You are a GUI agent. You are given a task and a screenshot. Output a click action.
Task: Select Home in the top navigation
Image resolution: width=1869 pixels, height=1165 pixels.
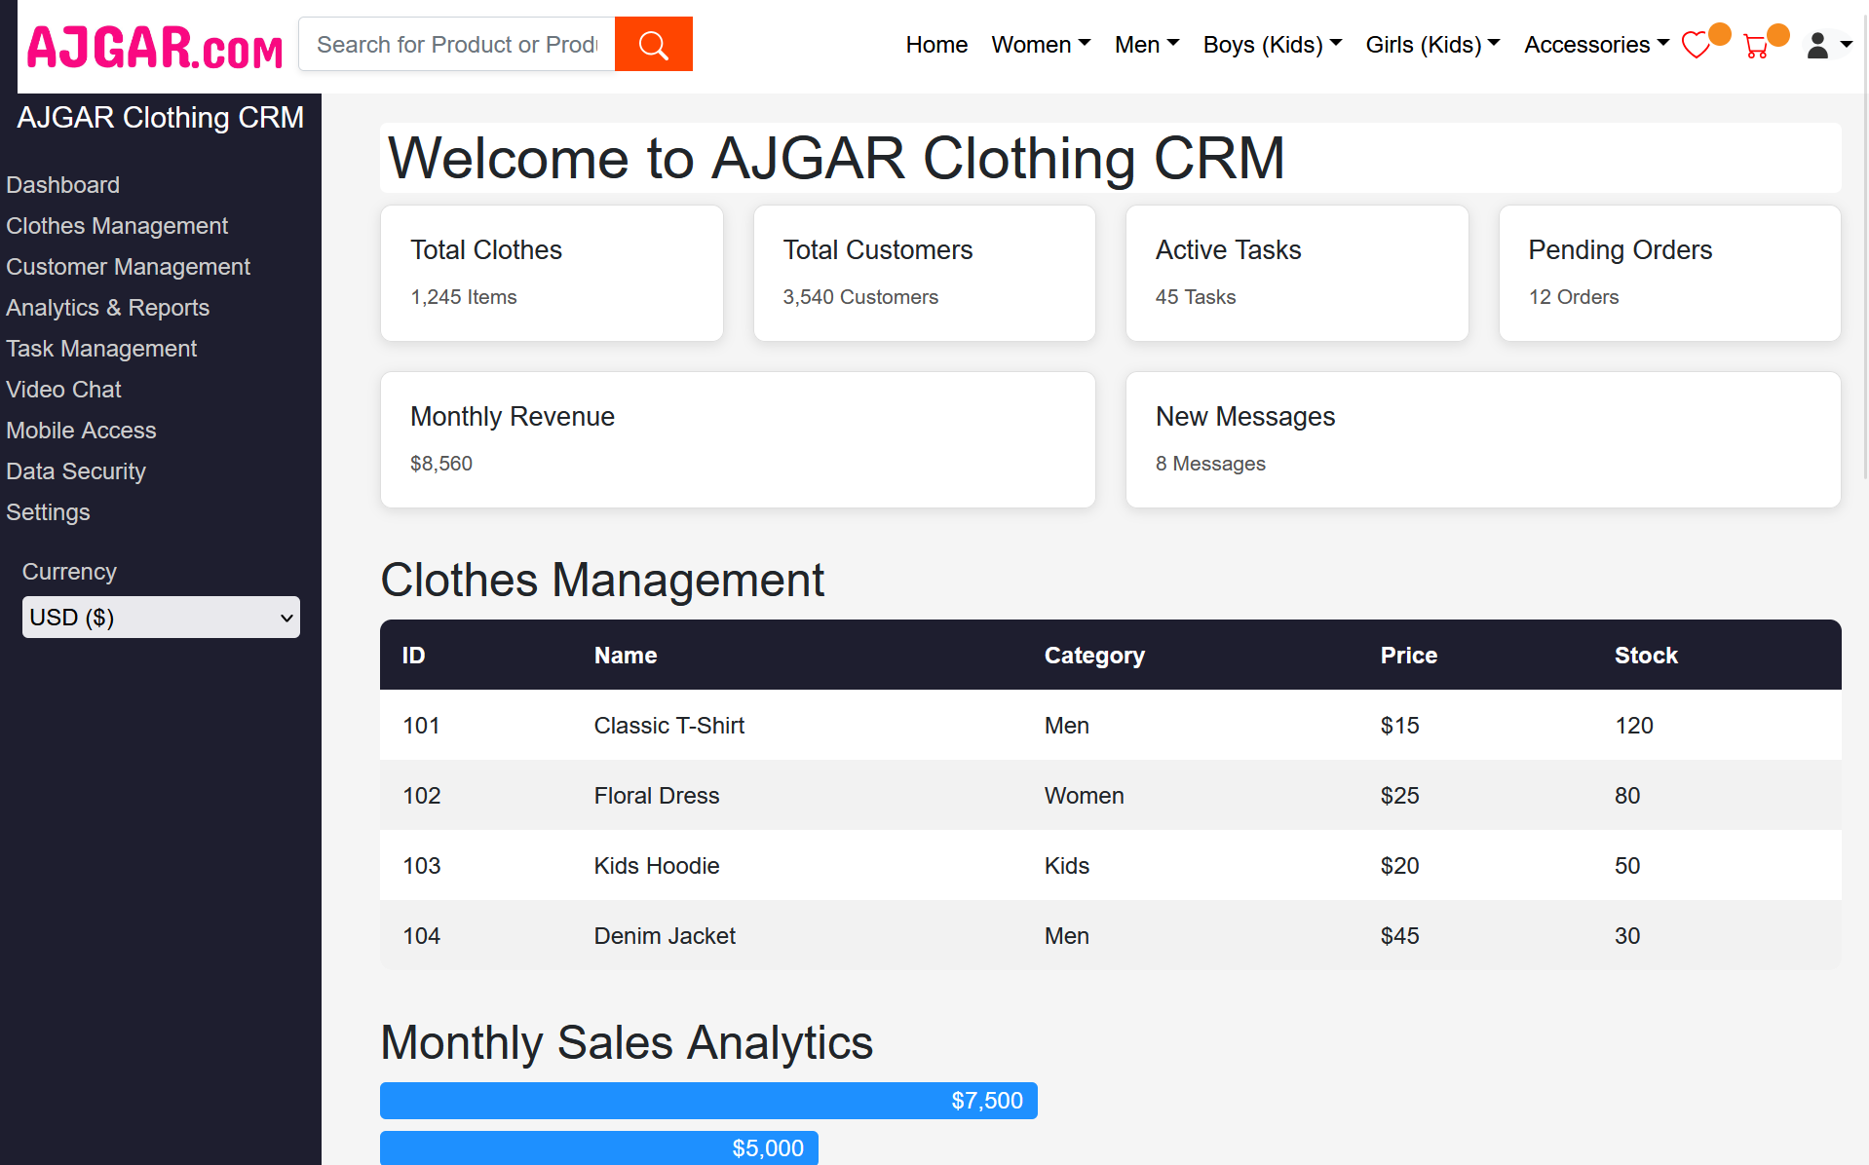(x=935, y=45)
